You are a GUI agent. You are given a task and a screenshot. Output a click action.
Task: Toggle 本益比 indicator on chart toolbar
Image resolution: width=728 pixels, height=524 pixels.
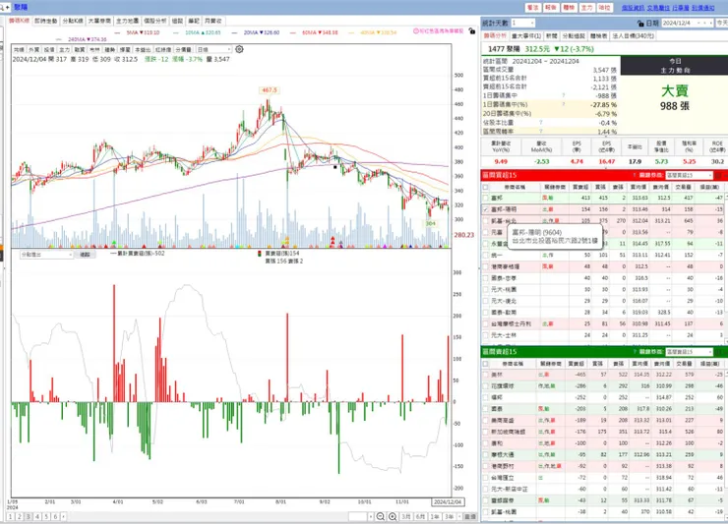point(143,50)
